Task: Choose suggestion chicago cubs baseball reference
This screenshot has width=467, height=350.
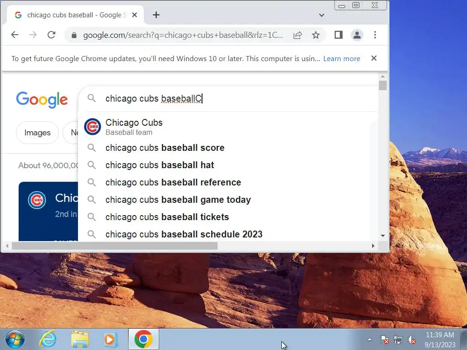Action: click(228, 182)
